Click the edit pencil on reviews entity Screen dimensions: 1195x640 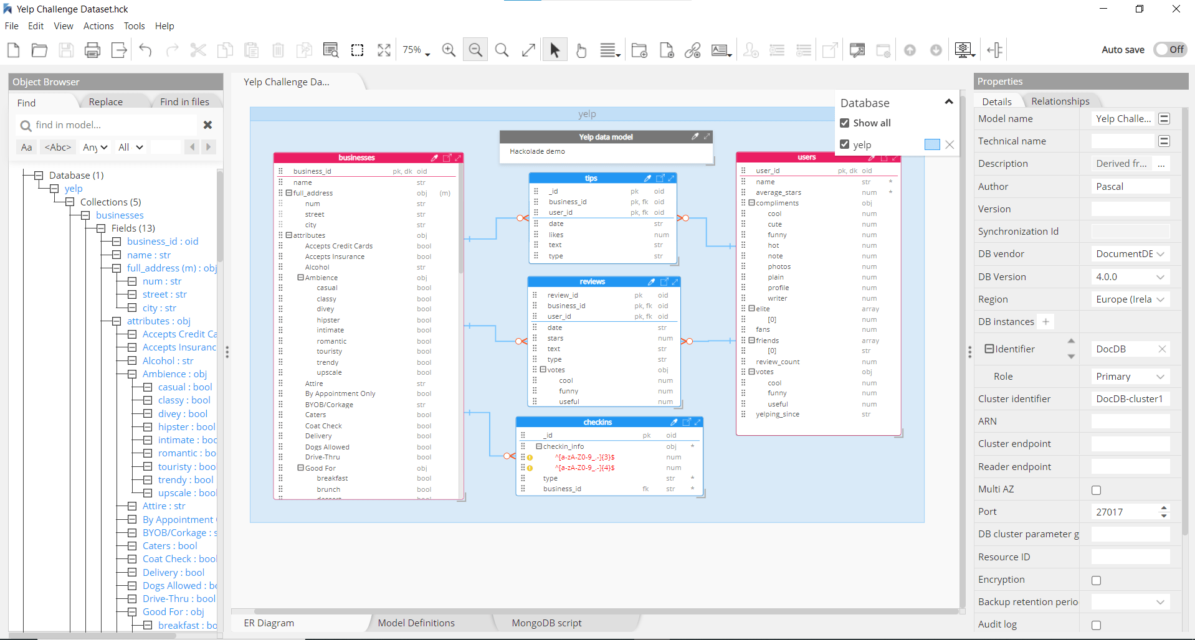[x=651, y=282]
